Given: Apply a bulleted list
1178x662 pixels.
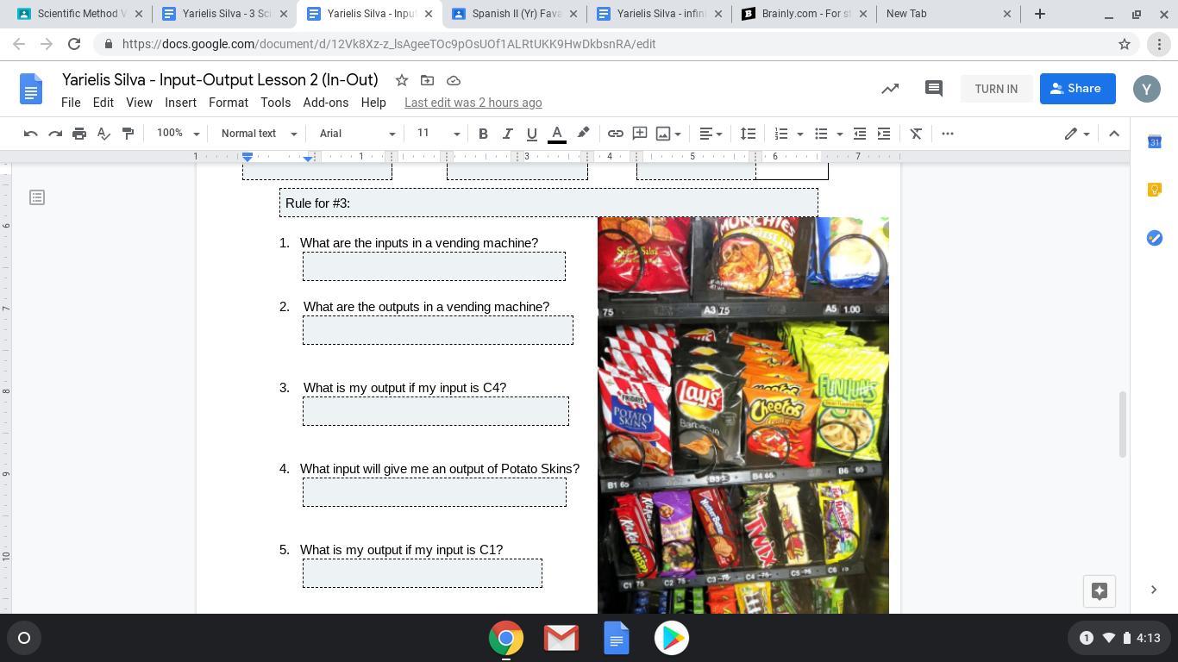Looking at the screenshot, I should click(821, 134).
